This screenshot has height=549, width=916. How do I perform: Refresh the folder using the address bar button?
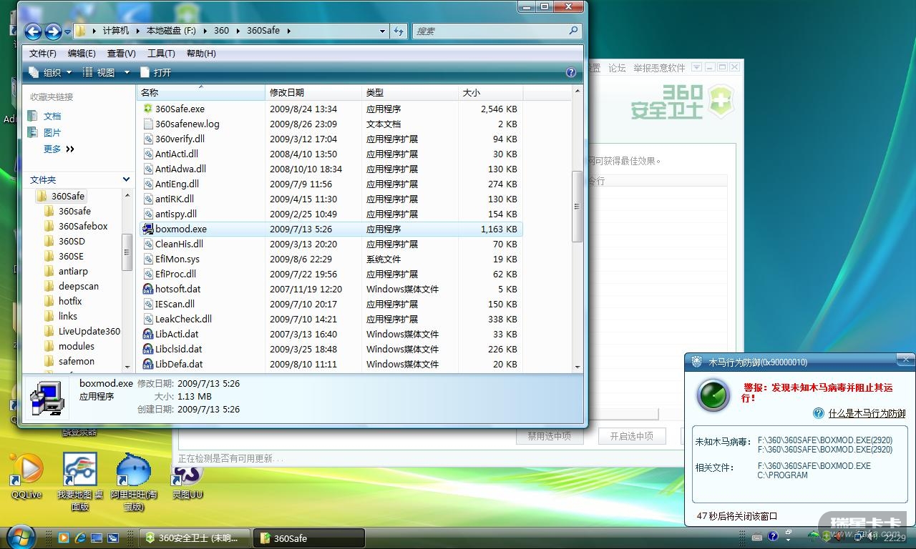point(399,31)
